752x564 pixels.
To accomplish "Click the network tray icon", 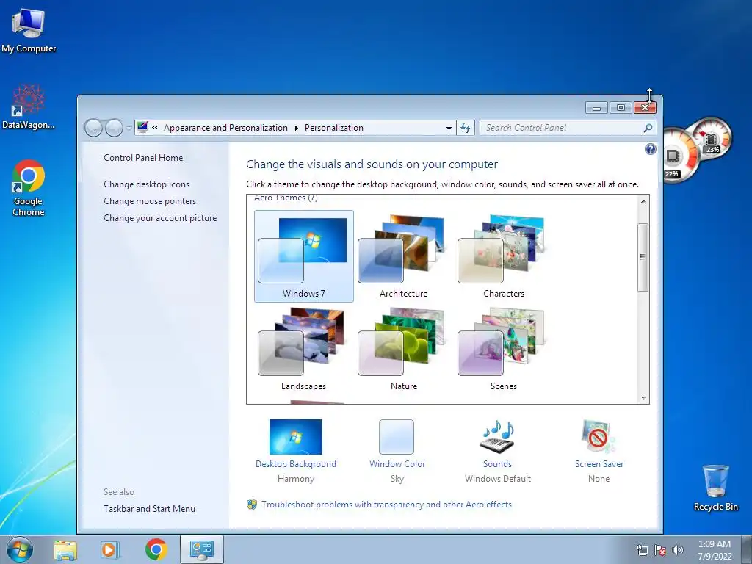I will 642,550.
